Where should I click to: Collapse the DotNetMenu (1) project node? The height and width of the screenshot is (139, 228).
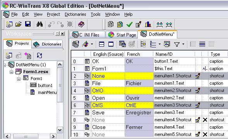(x=5, y=65)
